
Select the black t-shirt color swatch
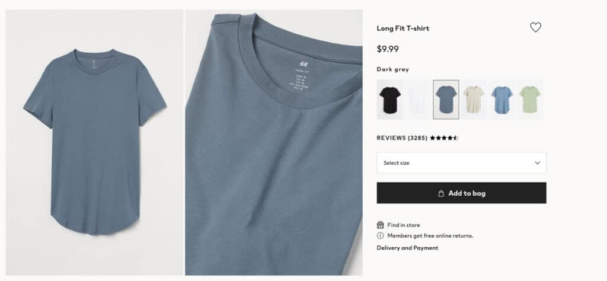[x=389, y=100]
